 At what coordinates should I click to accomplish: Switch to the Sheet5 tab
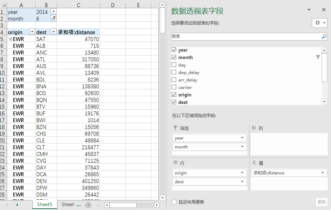point(44,205)
